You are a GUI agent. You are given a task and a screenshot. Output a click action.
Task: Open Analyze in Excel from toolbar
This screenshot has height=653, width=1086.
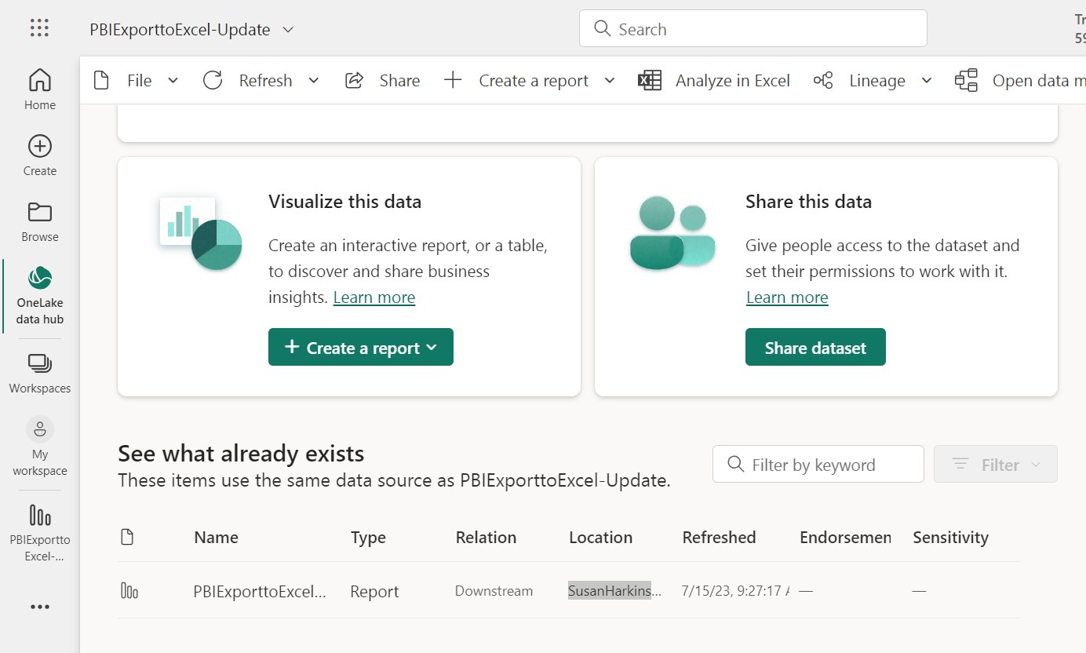pyautogui.click(x=714, y=80)
